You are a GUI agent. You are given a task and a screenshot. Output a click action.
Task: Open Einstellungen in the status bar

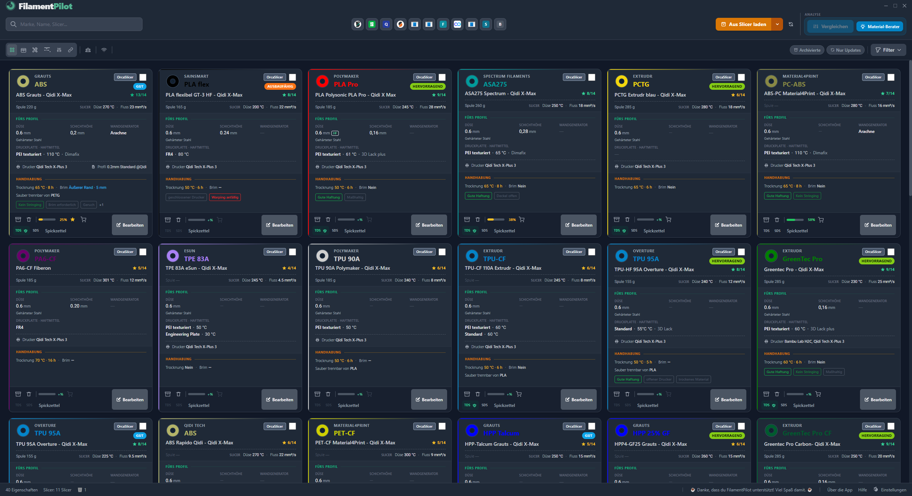[x=890, y=490]
